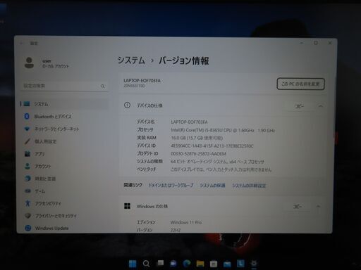Screen dimensions: 361x270
Task: Select edition value Windows 11 Pro
Action: (x=186, y=222)
